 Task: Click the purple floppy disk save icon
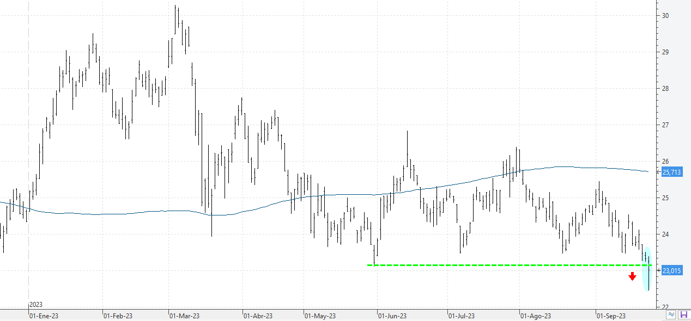coord(683,314)
